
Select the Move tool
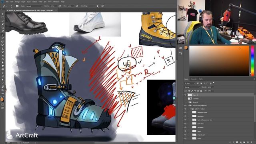(3, 14)
